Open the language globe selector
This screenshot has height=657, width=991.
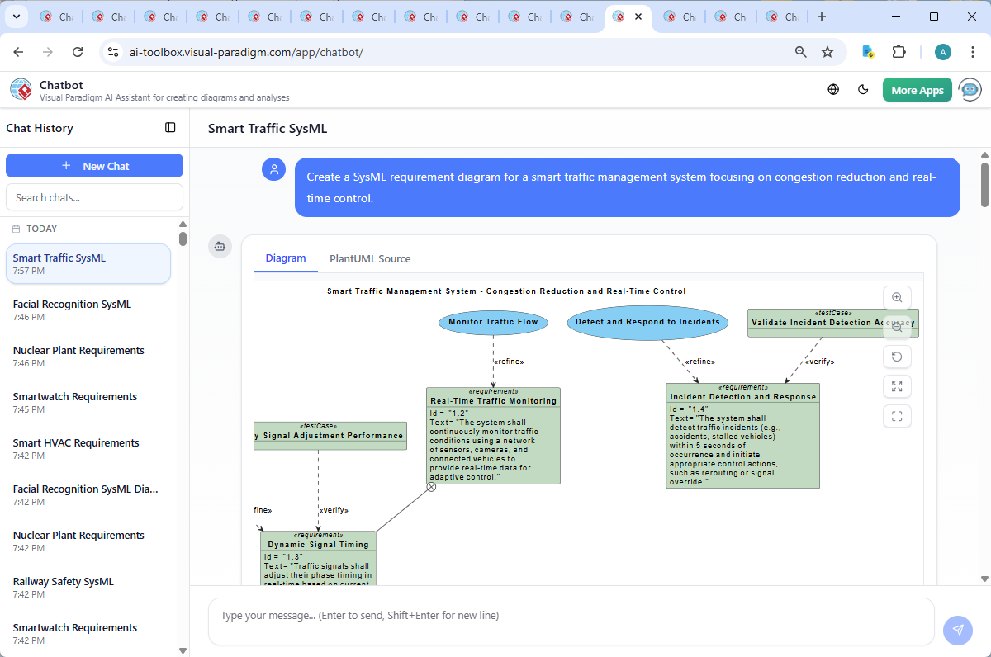(832, 89)
